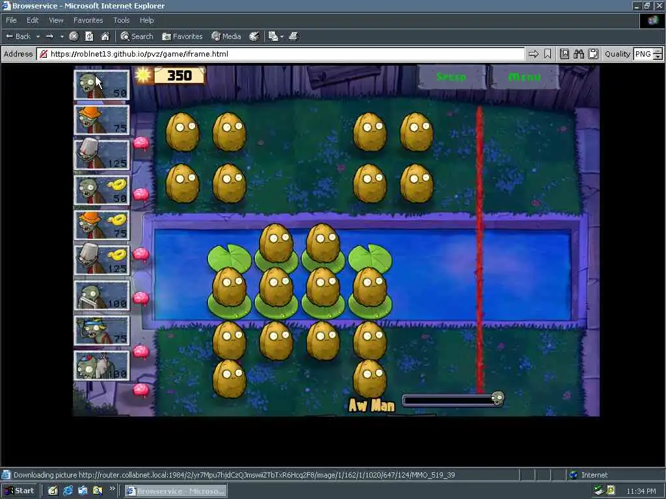This screenshot has height=499, width=666.
Task: Click the top-left wall-nut on the lawn
Action: 183,131
